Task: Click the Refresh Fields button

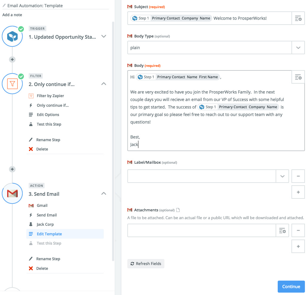Action: 146,264
